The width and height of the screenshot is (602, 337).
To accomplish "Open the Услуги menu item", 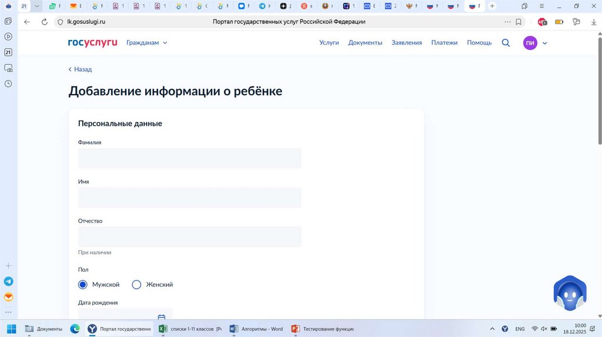I will point(329,43).
